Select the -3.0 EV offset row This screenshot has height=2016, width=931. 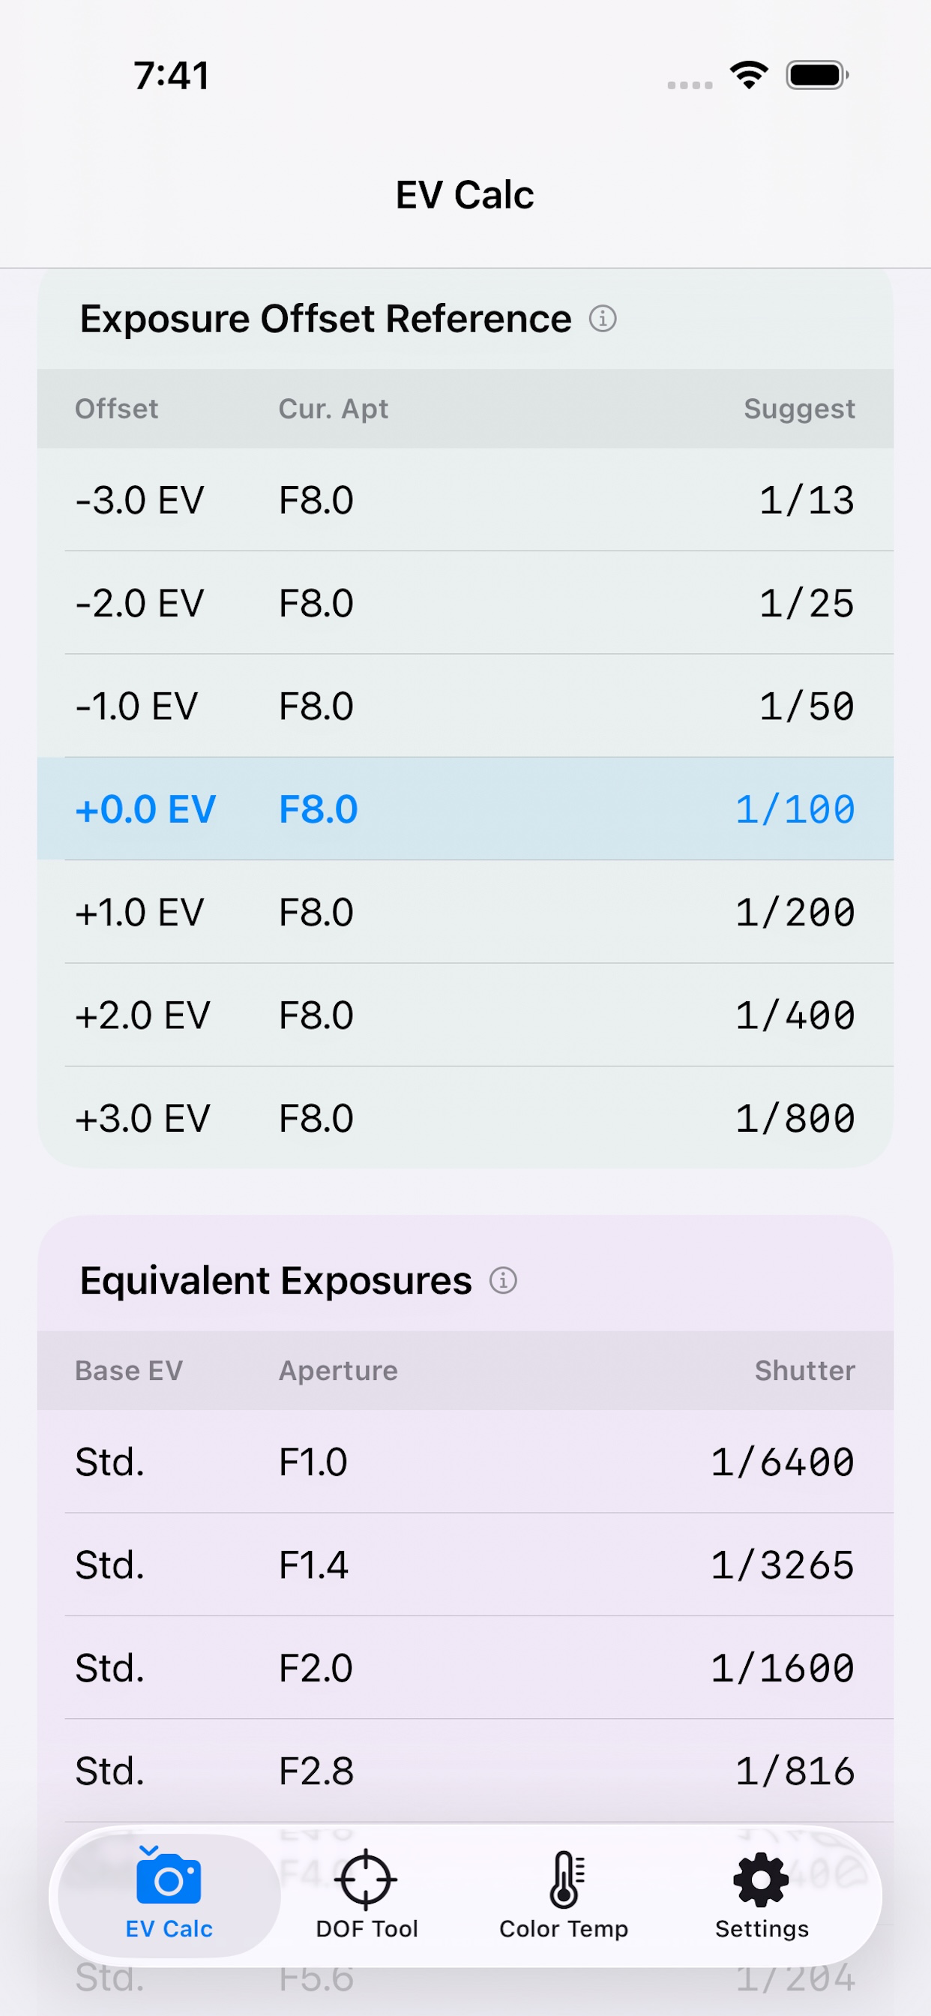465,499
